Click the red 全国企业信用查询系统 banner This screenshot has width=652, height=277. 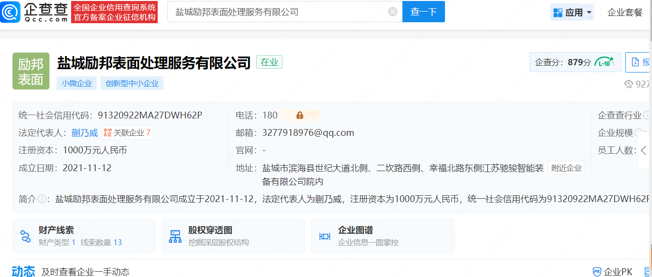pos(115,12)
